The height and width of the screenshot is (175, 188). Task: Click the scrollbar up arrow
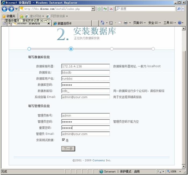click(x=184, y=28)
